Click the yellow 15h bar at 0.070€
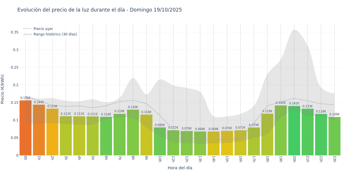Screen dimensions: 347x173 tap(227, 143)
